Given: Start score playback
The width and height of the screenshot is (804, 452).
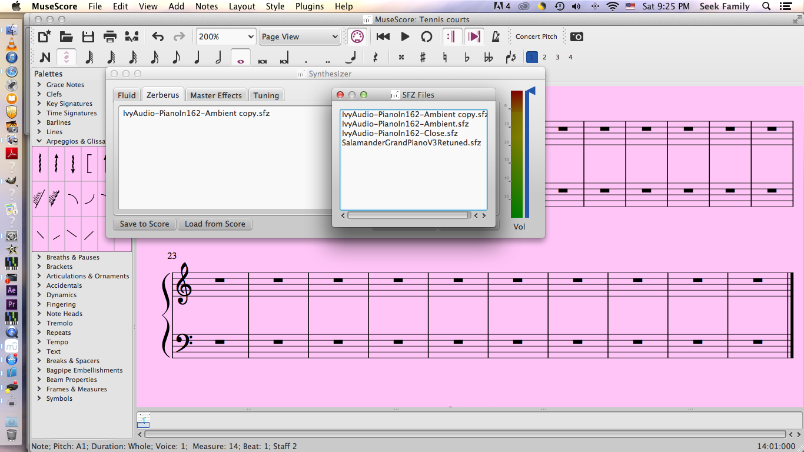Looking at the screenshot, I should point(405,36).
